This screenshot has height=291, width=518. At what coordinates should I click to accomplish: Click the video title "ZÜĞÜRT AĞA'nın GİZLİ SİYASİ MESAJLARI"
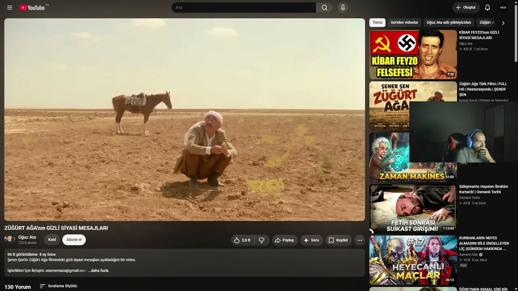point(56,228)
